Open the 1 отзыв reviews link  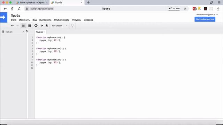[174, 8]
